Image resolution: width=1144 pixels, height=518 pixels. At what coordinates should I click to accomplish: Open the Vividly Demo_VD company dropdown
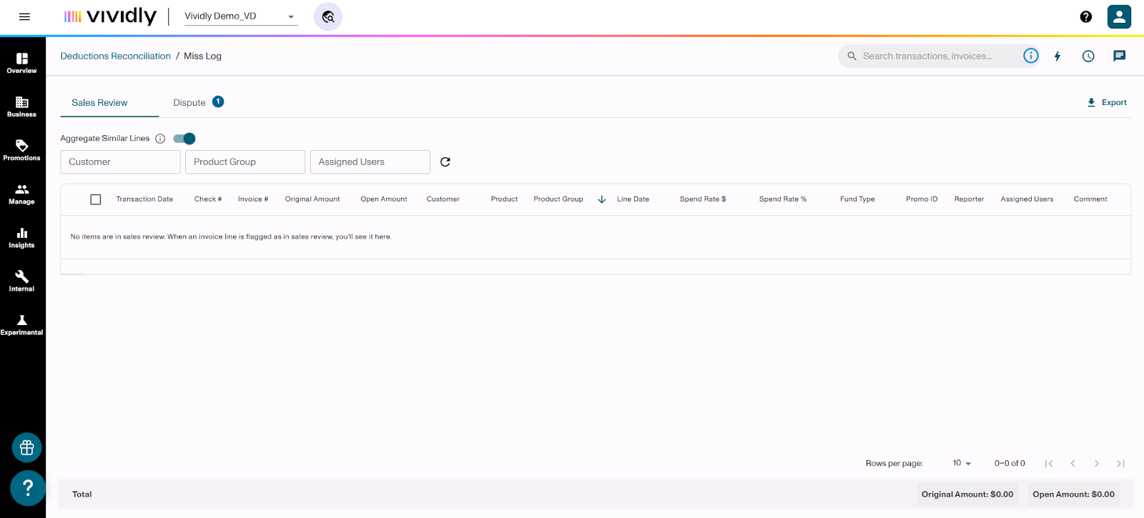point(240,16)
